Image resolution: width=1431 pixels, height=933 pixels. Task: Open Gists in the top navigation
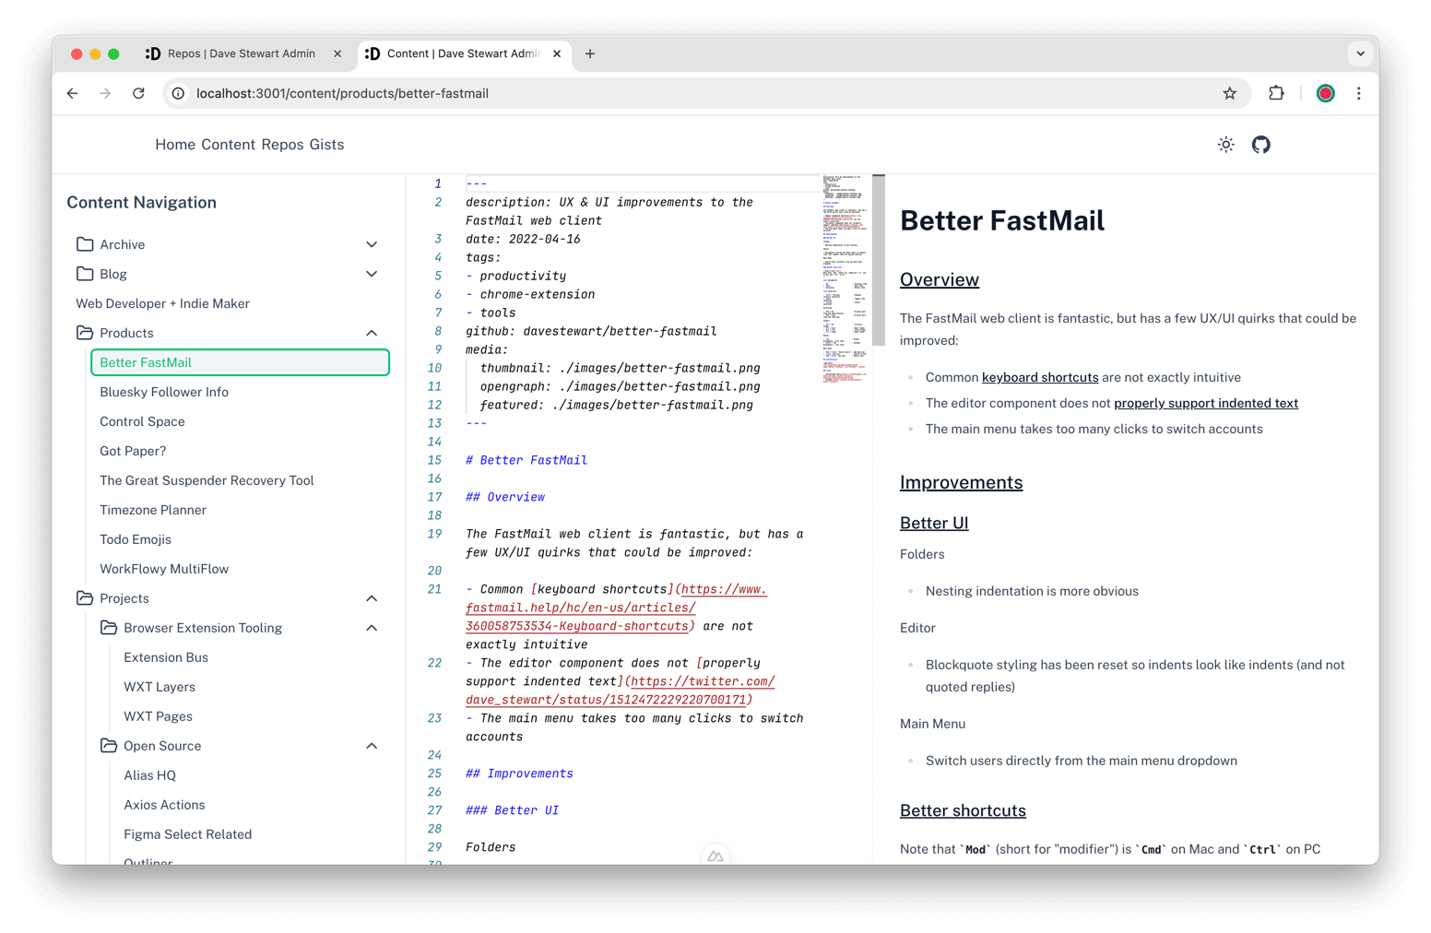(x=326, y=145)
